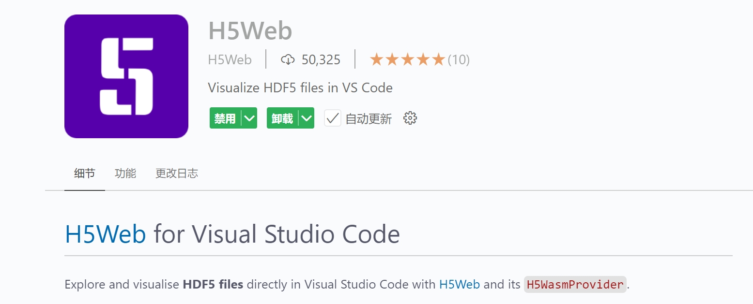Click H5Web link in the page heading

[106, 234]
